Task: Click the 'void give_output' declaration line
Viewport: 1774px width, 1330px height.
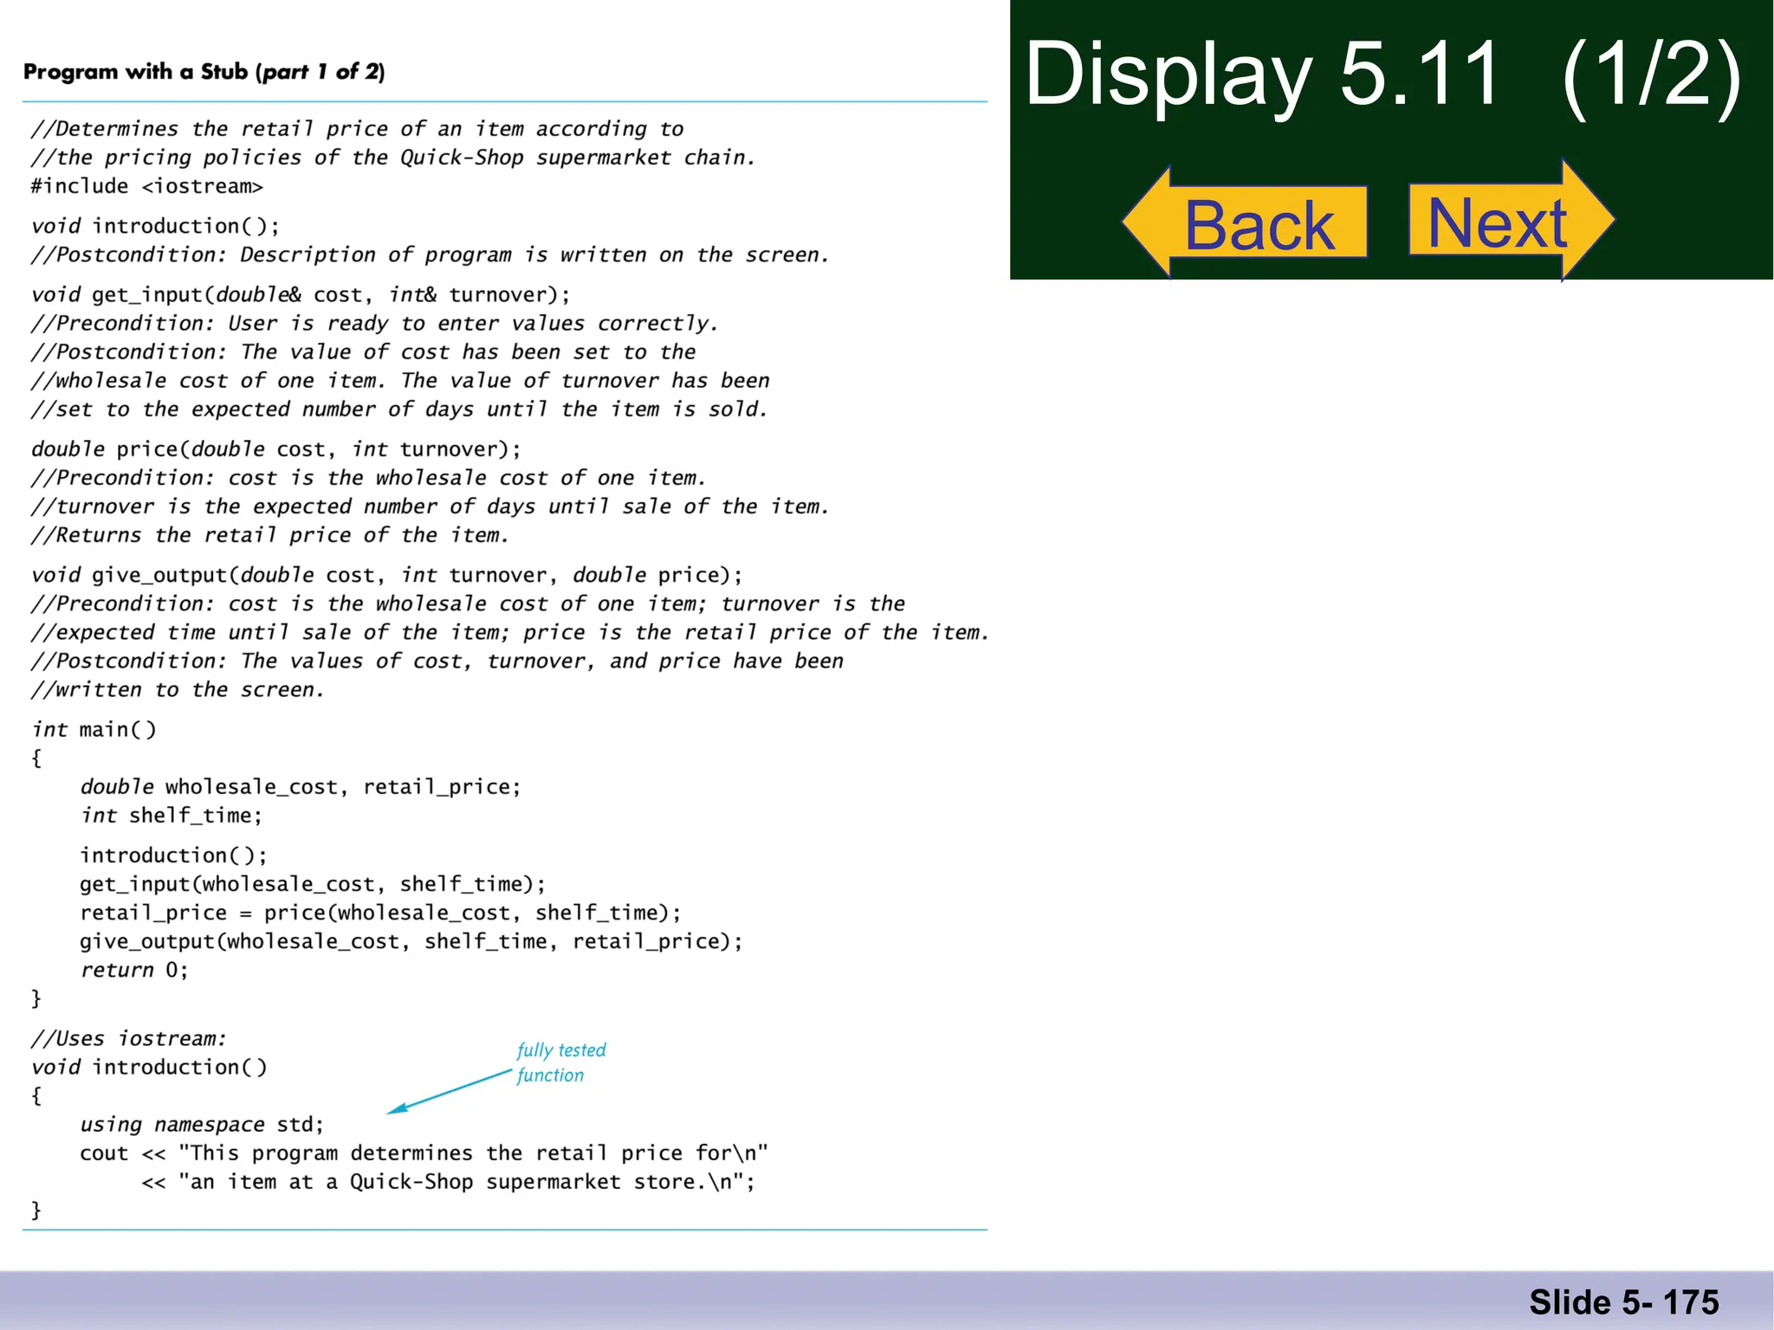Action: point(387,575)
